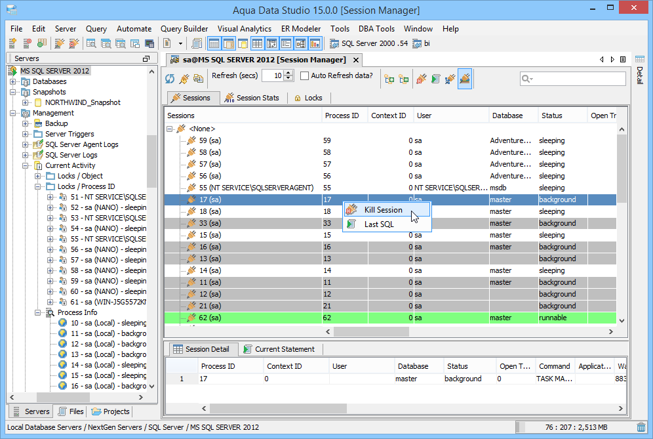Click the trash can icon in the status bar
The height and width of the screenshot is (439, 653).
coord(641,427)
